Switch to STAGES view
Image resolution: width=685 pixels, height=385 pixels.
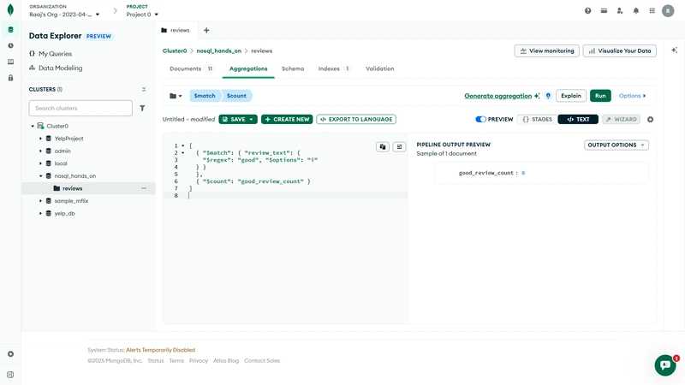[538, 119]
